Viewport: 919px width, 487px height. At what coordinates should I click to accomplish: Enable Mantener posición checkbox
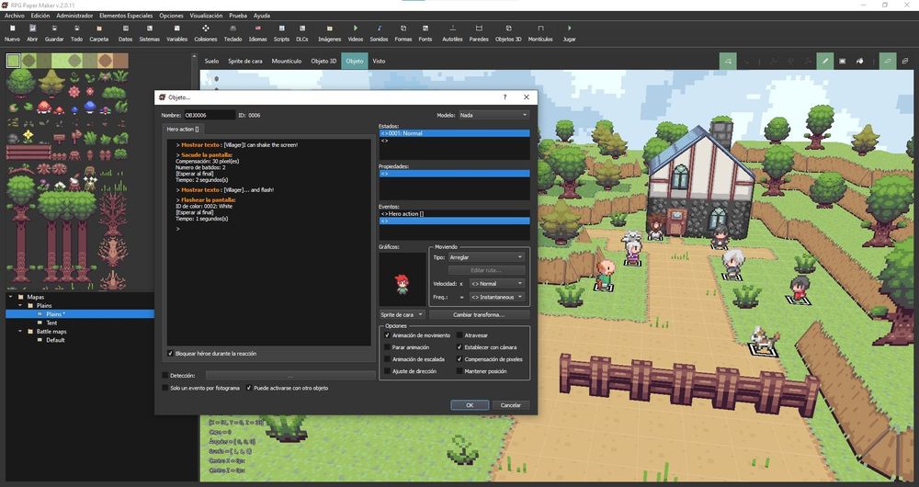pyautogui.click(x=459, y=371)
